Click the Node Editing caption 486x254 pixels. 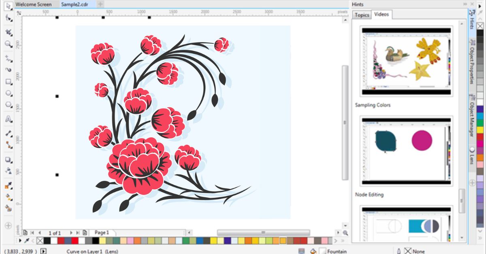pyautogui.click(x=369, y=195)
